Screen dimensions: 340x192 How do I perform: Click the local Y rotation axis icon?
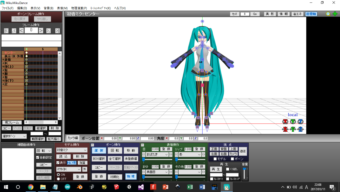(x=293, y=121)
